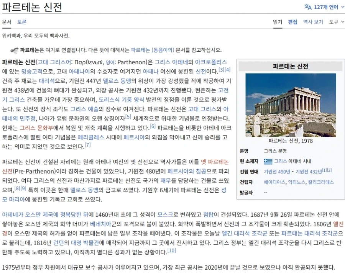This screenshot has width=345, height=275.
Task: Follow the 재무 link
Action: tap(166, 180)
